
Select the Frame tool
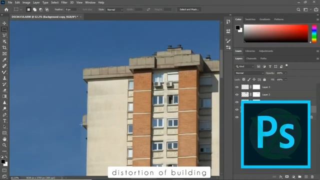[4, 53]
